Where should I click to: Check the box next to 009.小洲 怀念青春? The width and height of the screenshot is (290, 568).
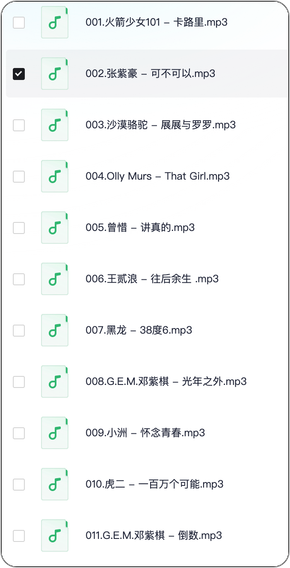coord(19,433)
